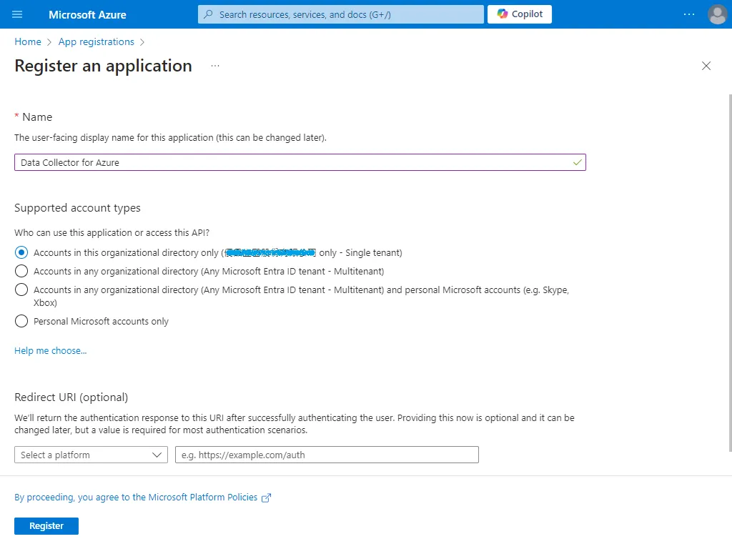The height and width of the screenshot is (549, 732).
Task: Close the Register an application pane
Action: (x=706, y=66)
